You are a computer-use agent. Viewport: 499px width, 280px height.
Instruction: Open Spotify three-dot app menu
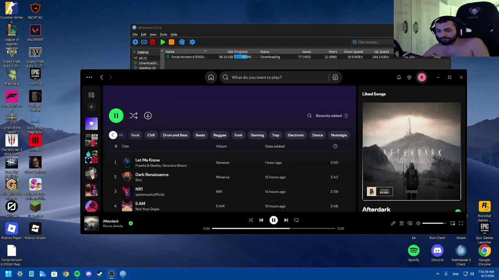(89, 77)
